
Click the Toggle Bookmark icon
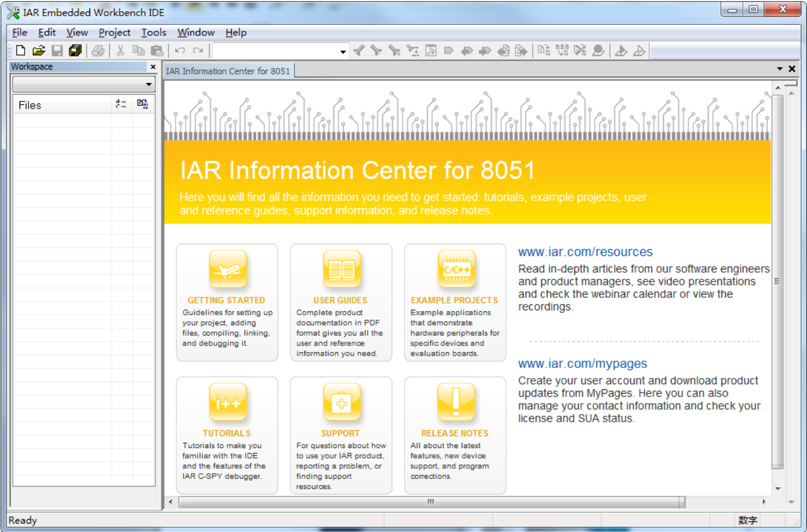click(449, 51)
